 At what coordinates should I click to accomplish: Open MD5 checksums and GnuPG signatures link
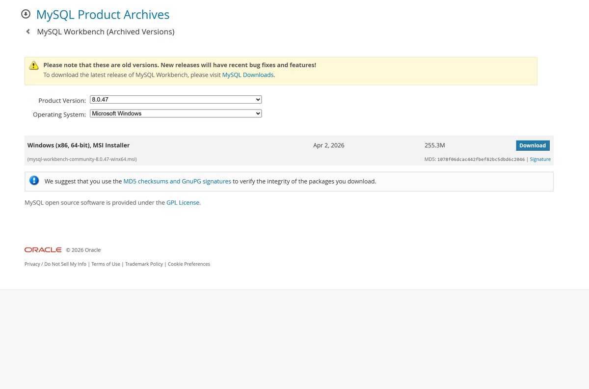tap(177, 181)
